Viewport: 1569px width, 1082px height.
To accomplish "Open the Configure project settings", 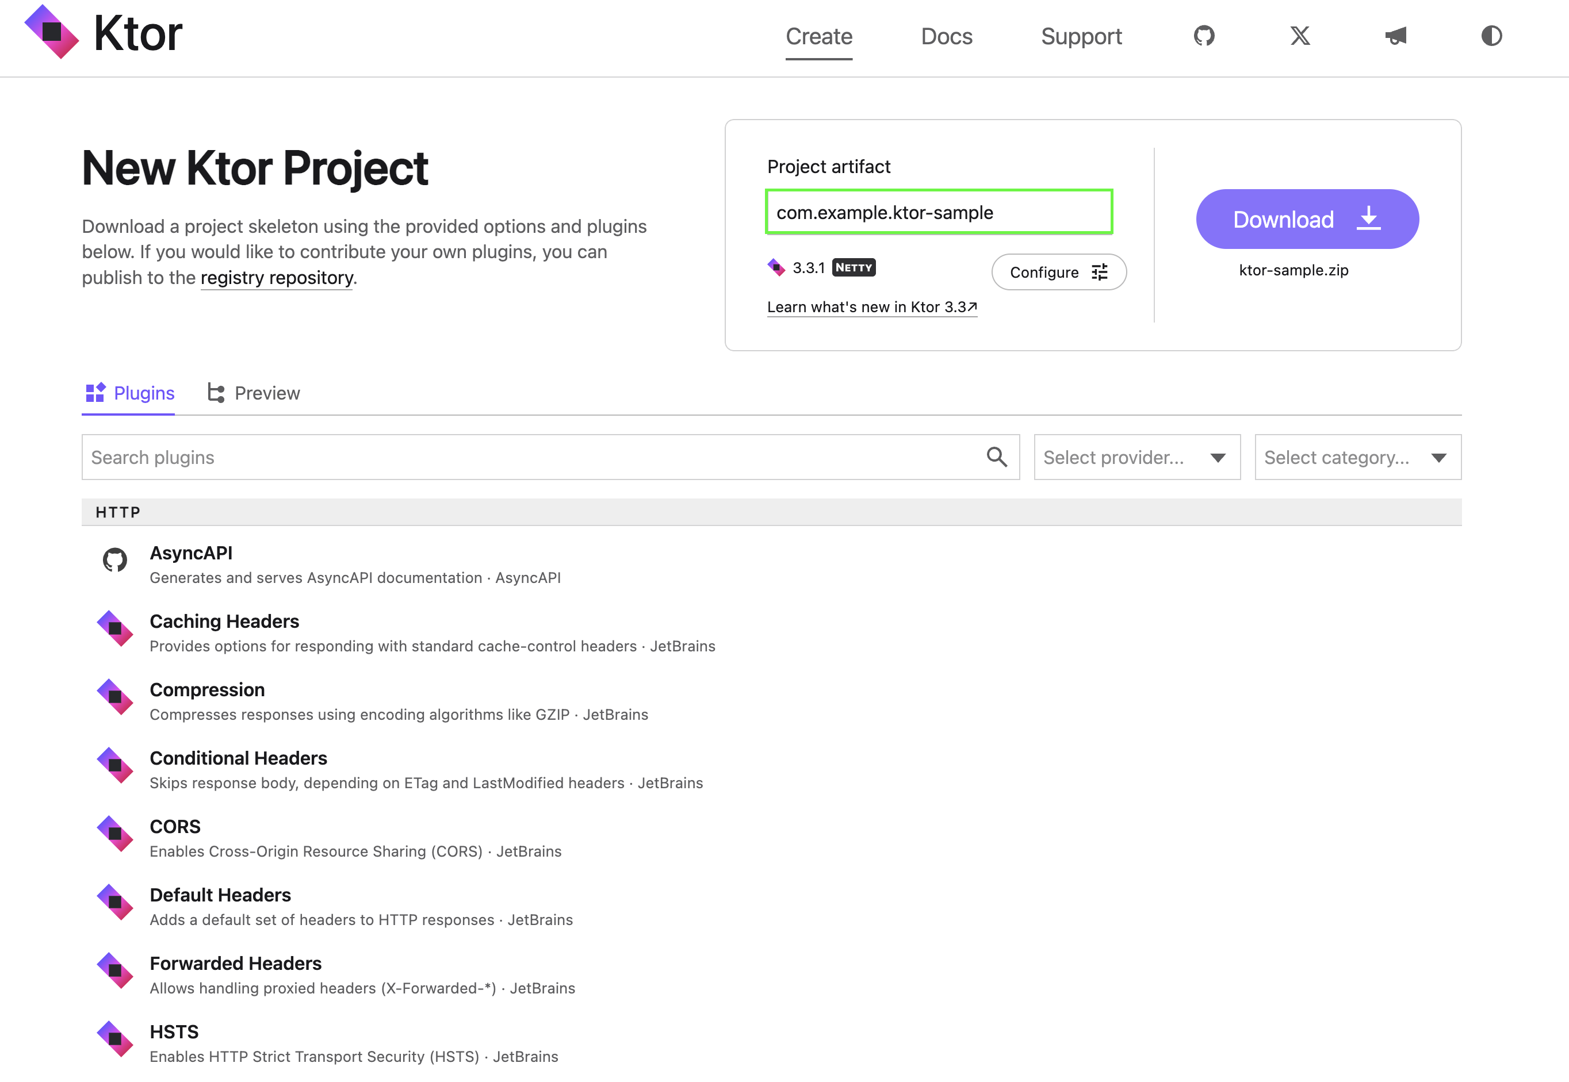I will (x=1058, y=272).
